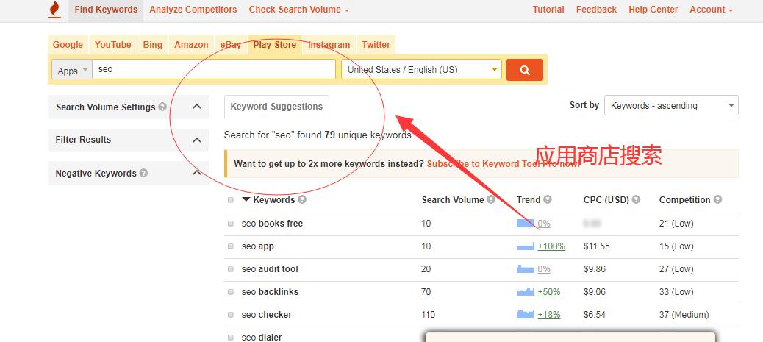
Task: Click the orange search magnifier button
Action: [525, 70]
